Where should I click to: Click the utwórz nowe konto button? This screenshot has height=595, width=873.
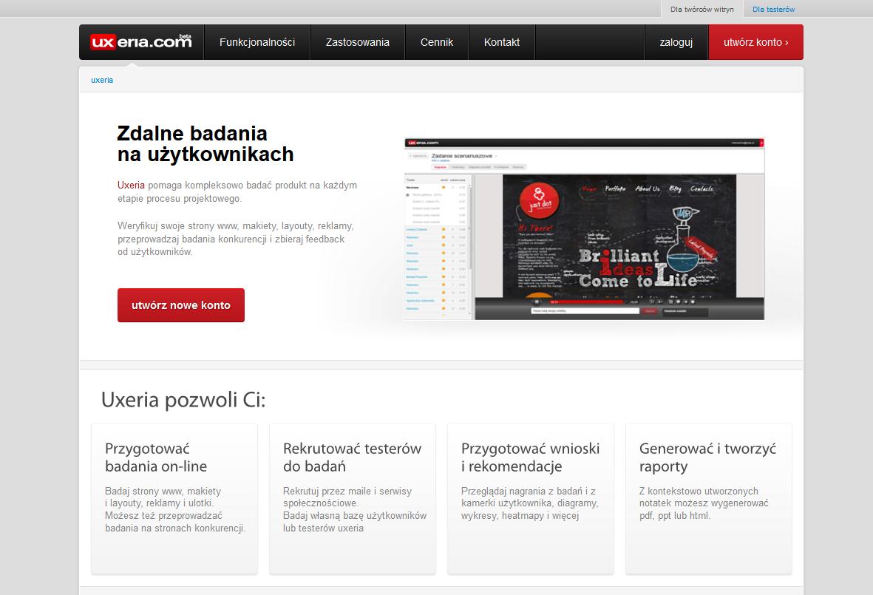pos(181,305)
